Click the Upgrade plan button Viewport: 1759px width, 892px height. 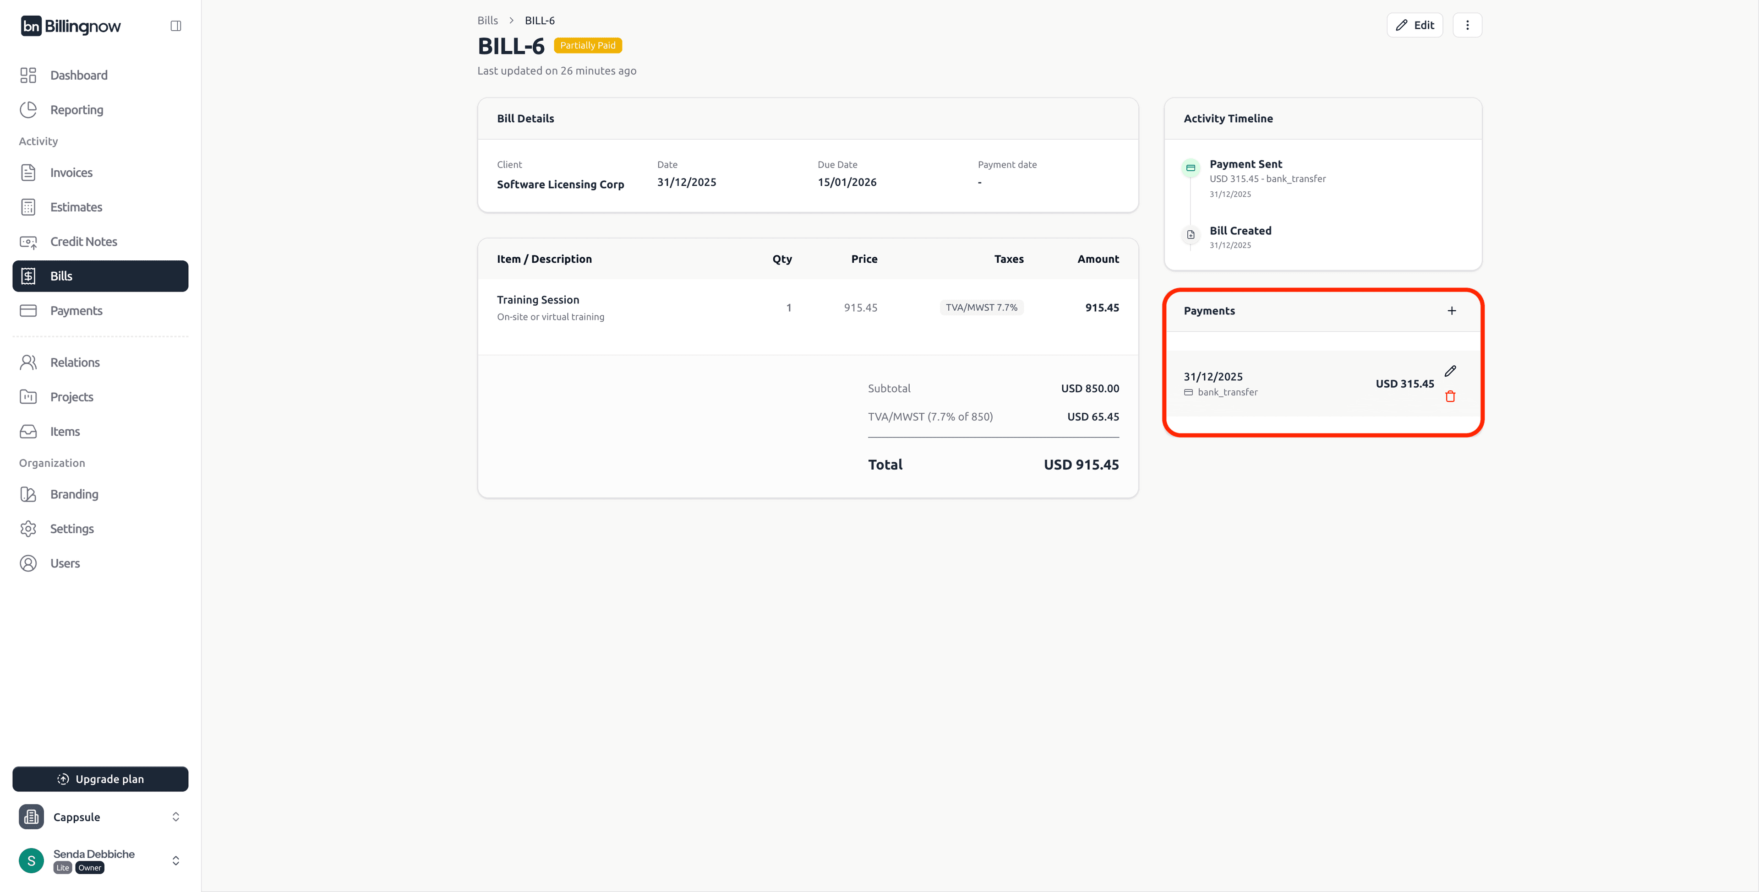pyautogui.click(x=100, y=778)
